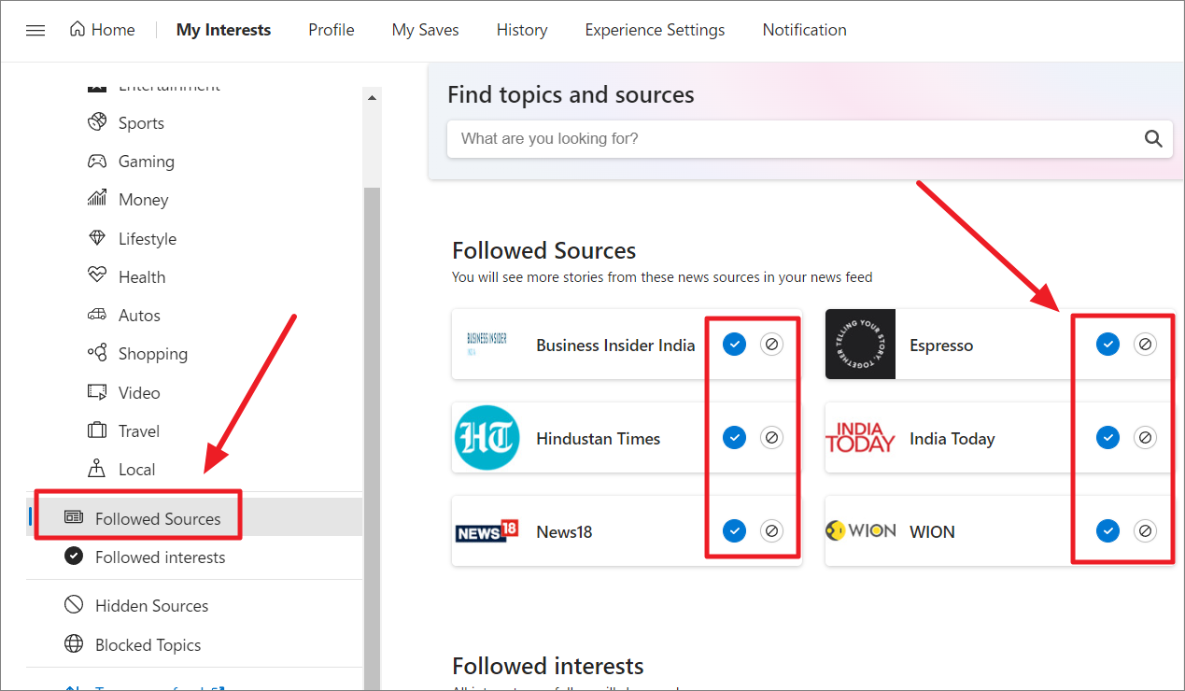Image resolution: width=1185 pixels, height=691 pixels.
Task: Toggle follow check for India Today
Action: pyautogui.click(x=1108, y=437)
